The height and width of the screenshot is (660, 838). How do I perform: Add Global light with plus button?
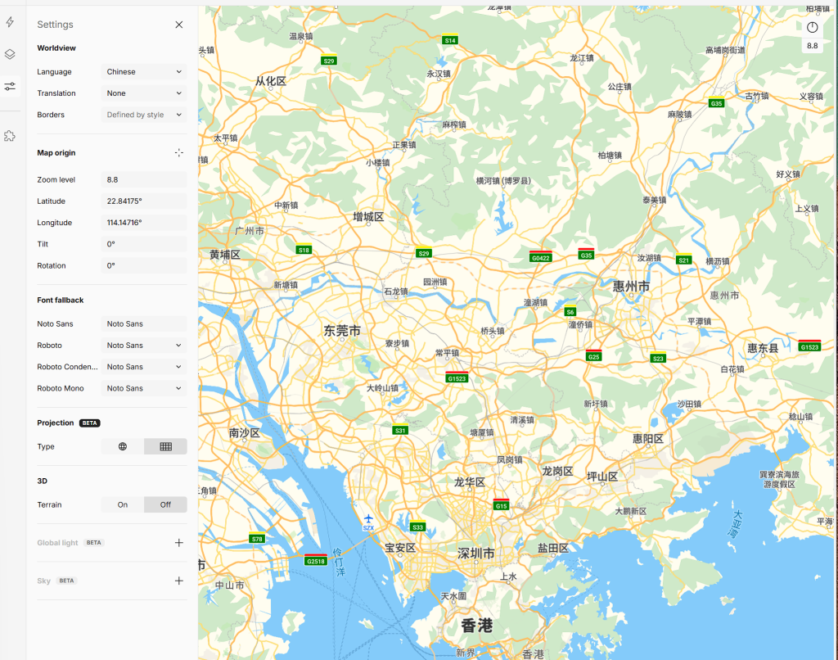179,543
